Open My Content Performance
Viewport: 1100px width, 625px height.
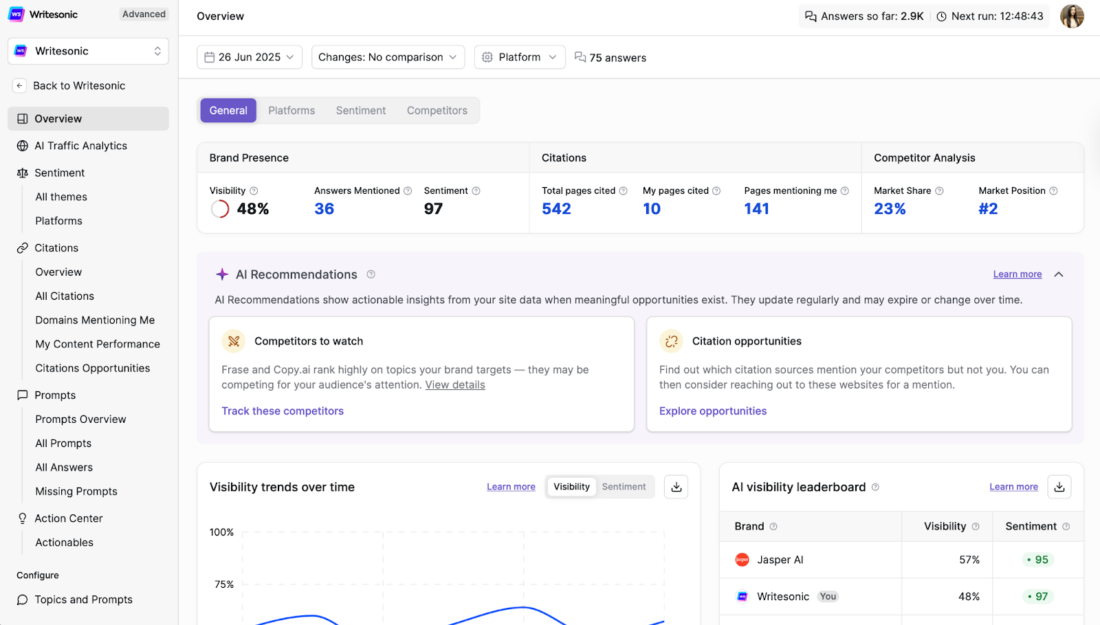pos(98,344)
